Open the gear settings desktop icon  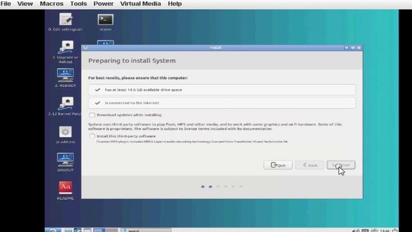click(66, 135)
